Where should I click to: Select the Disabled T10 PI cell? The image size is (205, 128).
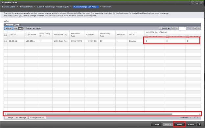pos(133,41)
